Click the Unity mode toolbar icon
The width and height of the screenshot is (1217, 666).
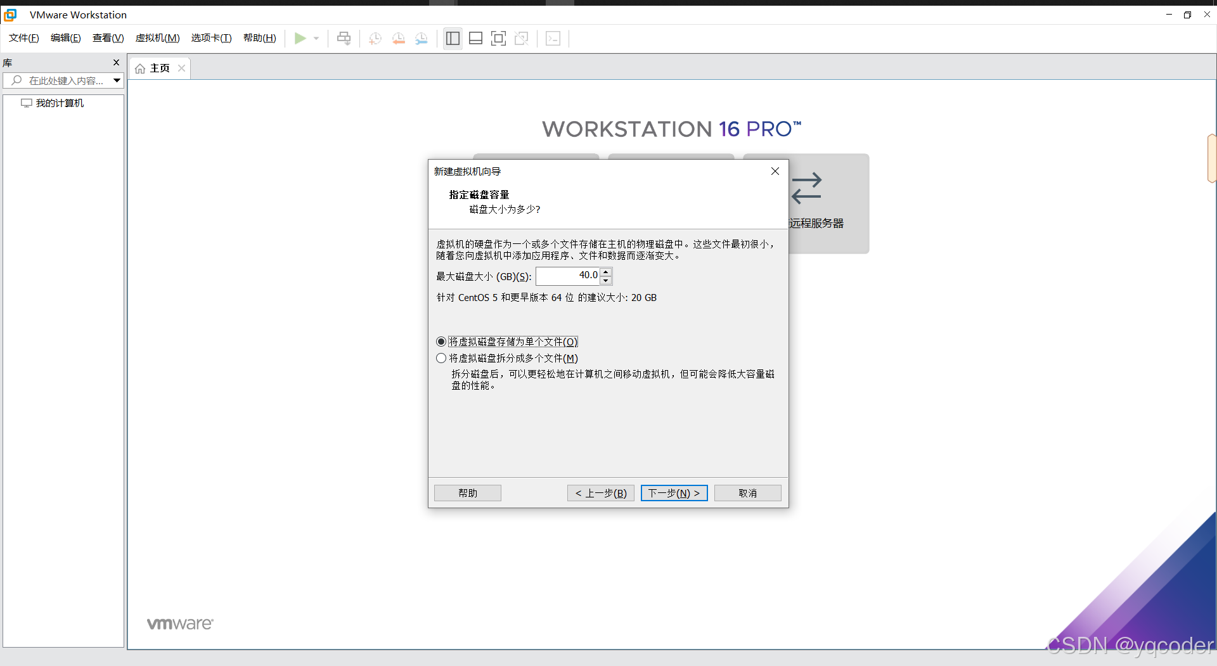click(522, 39)
